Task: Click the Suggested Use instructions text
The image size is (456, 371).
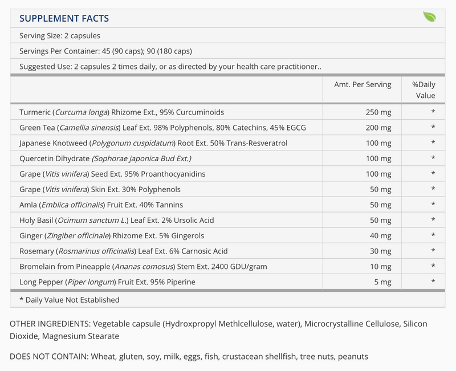Action: pos(170,67)
